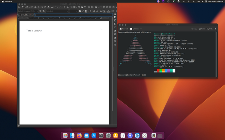Click the text "This is Linux >:3" in document
This screenshot has width=225, height=140.
tap(35, 31)
